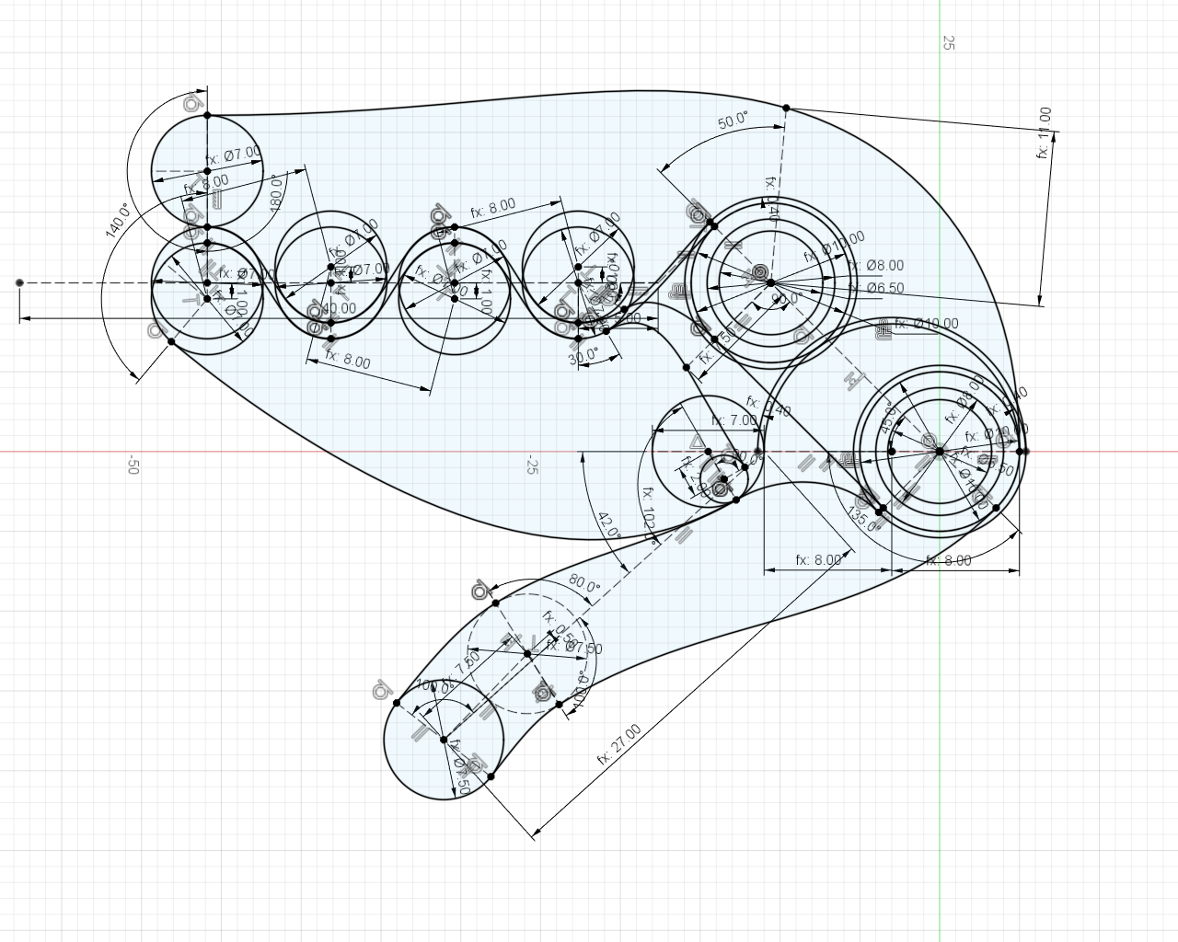Viewport: 1178px width, 942px height.
Task: Click the sketch point at top spline end near 50.0°
Action: click(786, 108)
